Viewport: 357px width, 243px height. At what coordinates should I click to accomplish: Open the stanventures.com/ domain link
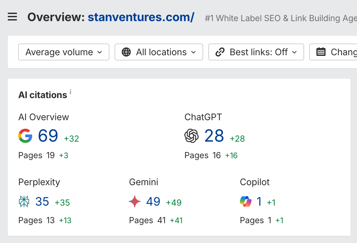pyautogui.click(x=141, y=17)
